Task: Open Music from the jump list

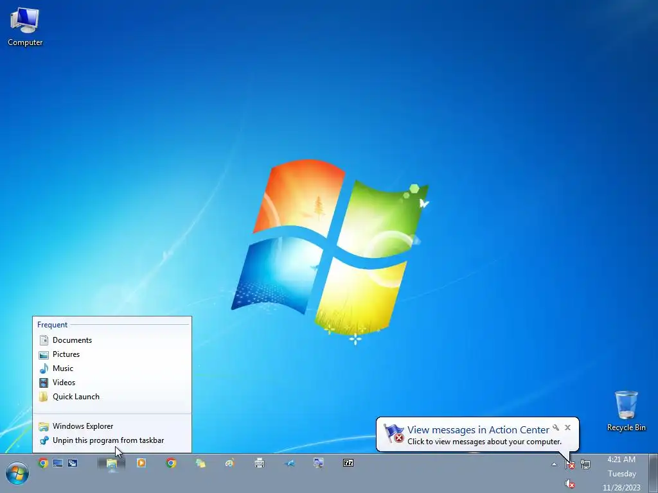Action: (112, 368)
